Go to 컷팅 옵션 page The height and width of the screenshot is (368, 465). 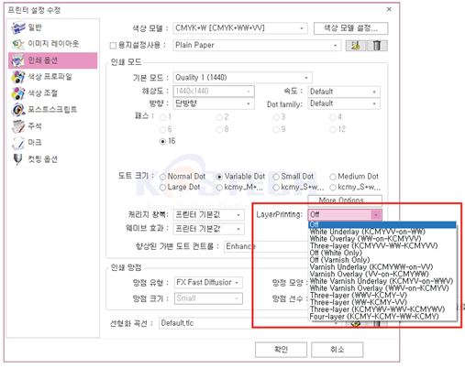point(53,159)
